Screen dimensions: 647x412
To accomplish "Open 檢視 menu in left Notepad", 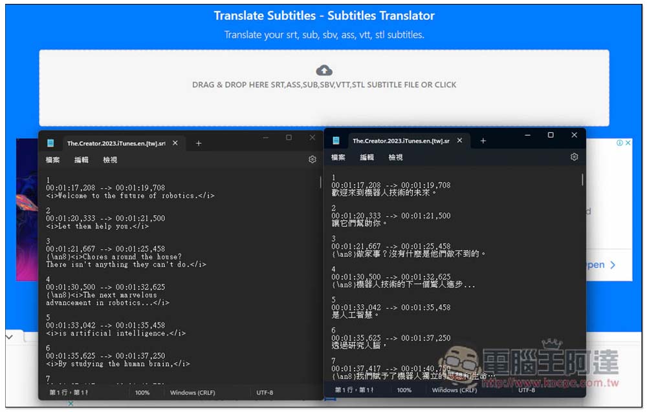I will click(110, 160).
